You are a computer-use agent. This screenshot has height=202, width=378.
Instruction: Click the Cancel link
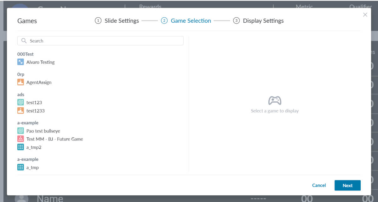tap(319, 186)
